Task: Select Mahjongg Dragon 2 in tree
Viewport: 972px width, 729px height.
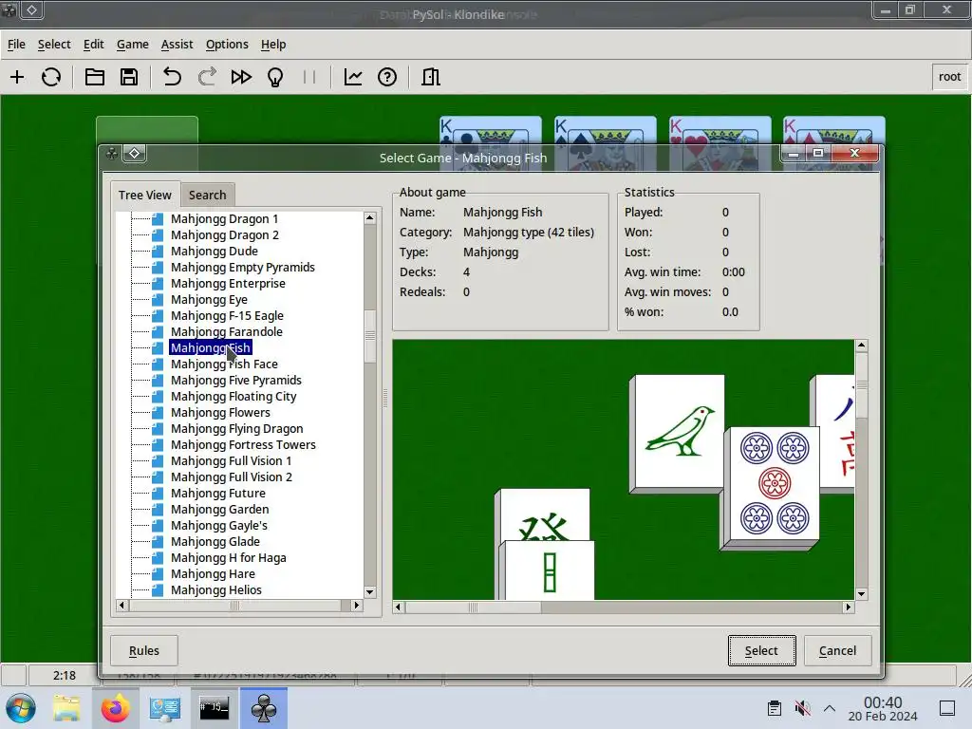Action: (224, 235)
